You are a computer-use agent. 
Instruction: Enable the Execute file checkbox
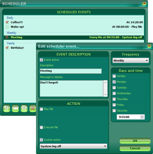(x=41, y=127)
